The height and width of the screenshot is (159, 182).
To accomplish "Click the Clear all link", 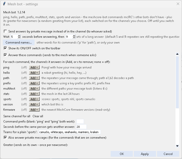I will (x=38, y=116).
